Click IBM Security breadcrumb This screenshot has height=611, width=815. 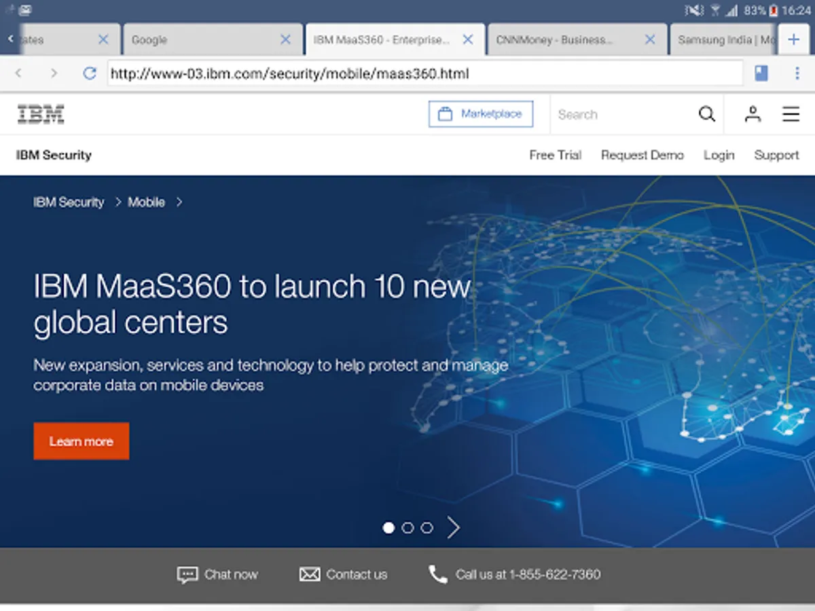tap(69, 202)
